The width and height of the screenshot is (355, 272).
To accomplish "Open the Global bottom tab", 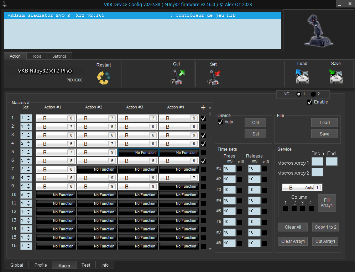I will (x=17, y=265).
